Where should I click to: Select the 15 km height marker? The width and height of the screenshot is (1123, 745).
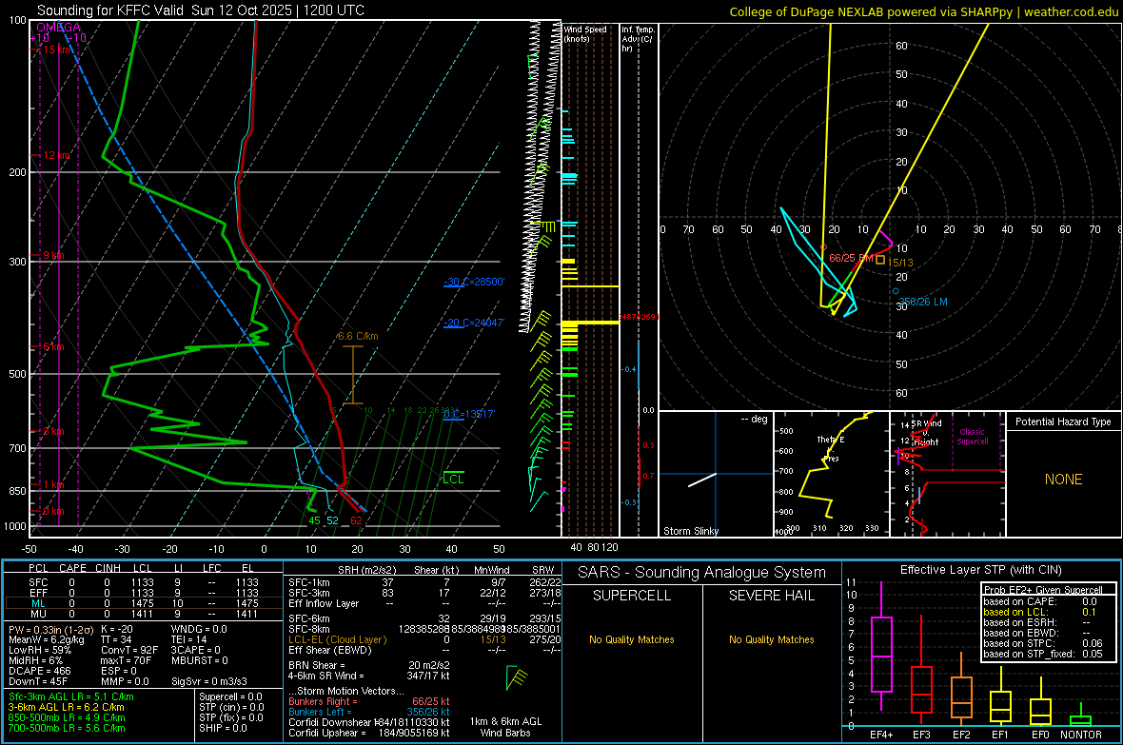(57, 49)
